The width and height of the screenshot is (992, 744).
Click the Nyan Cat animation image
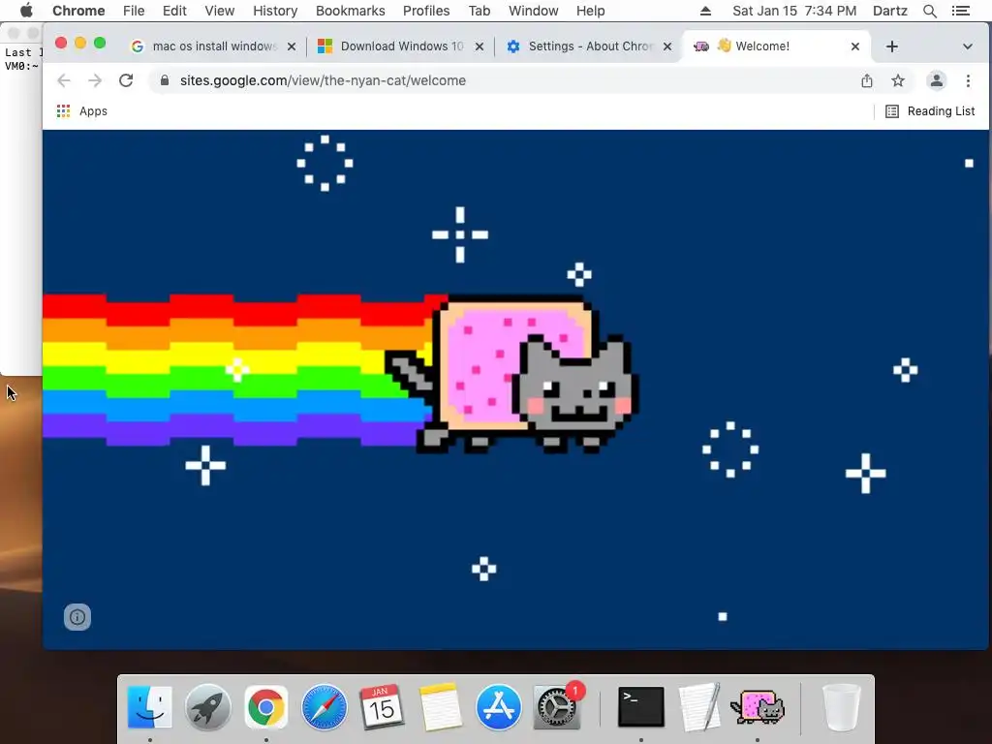[515, 389]
